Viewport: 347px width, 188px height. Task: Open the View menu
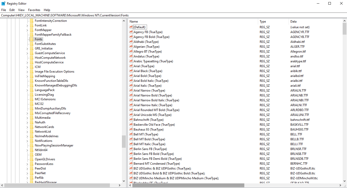tap(22, 10)
